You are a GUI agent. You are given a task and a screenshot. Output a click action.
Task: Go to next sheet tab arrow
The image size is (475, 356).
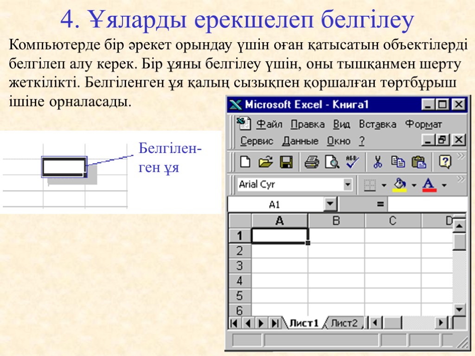click(x=261, y=323)
